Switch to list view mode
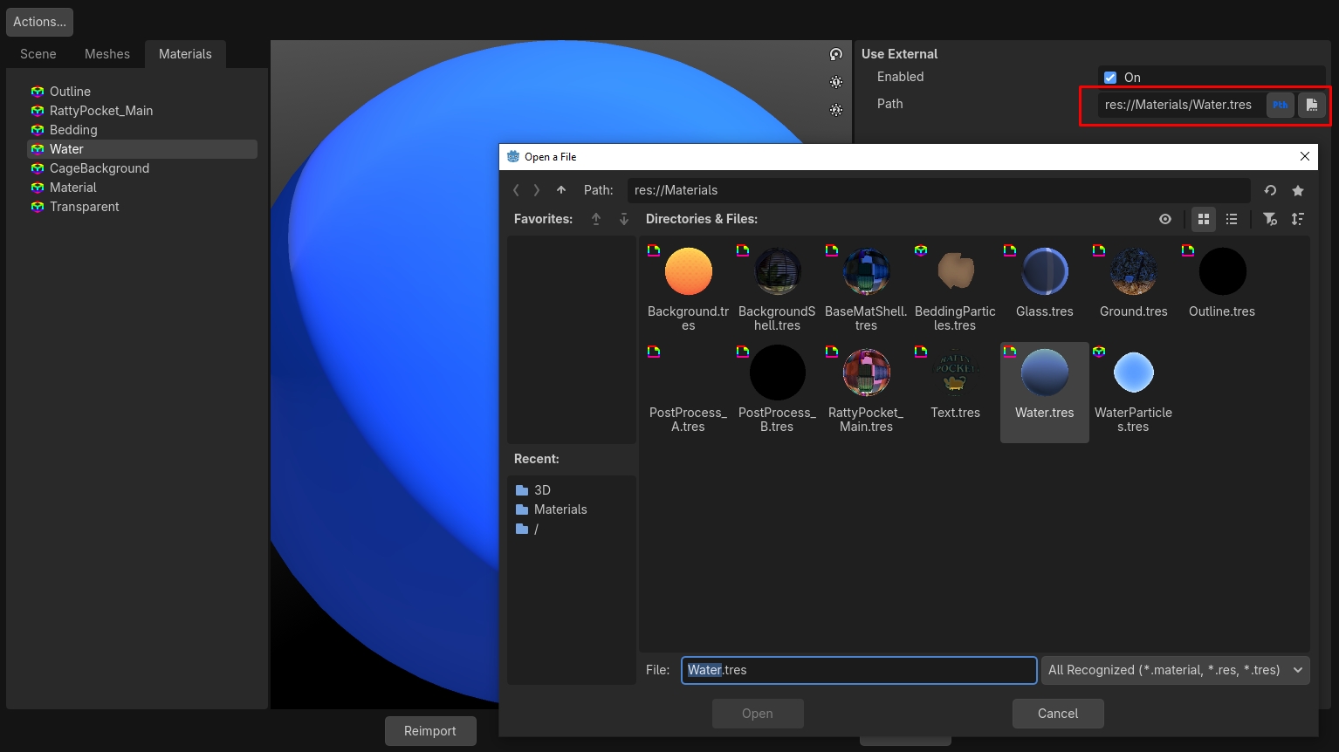1339x752 pixels. pyautogui.click(x=1232, y=219)
